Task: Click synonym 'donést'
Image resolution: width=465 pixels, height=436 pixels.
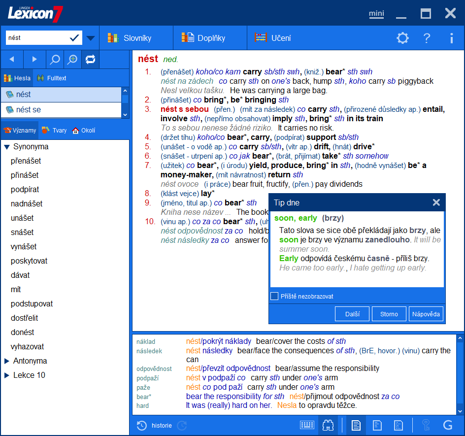Action: [23, 332]
